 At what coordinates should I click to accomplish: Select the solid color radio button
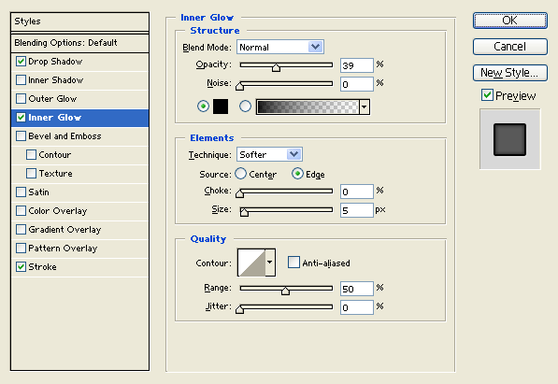click(203, 107)
